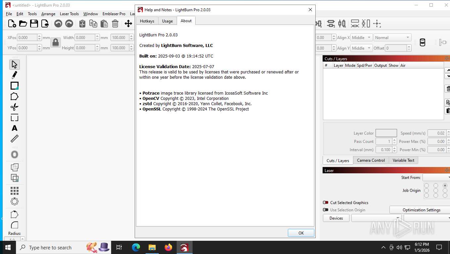
Task: Open the Normal font style dropdown
Action: pos(392,37)
